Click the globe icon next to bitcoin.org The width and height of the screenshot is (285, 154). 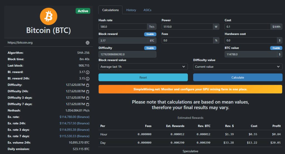[x=87, y=43]
